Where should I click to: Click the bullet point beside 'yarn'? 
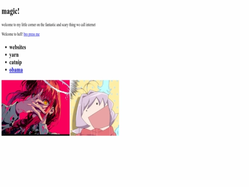[6, 55]
